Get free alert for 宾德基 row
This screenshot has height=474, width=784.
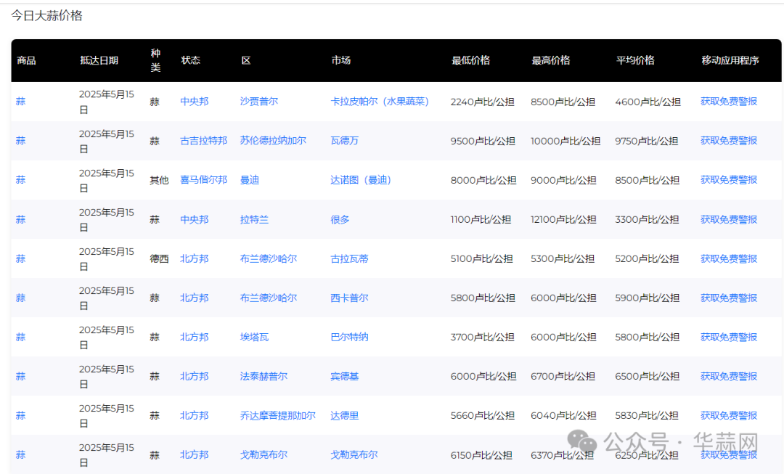coord(729,377)
